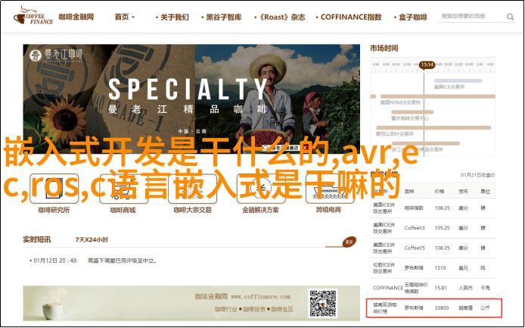The image size is (525, 328).
Task: Open the 咖啡大宗交易 icon tile
Action: pos(192,188)
